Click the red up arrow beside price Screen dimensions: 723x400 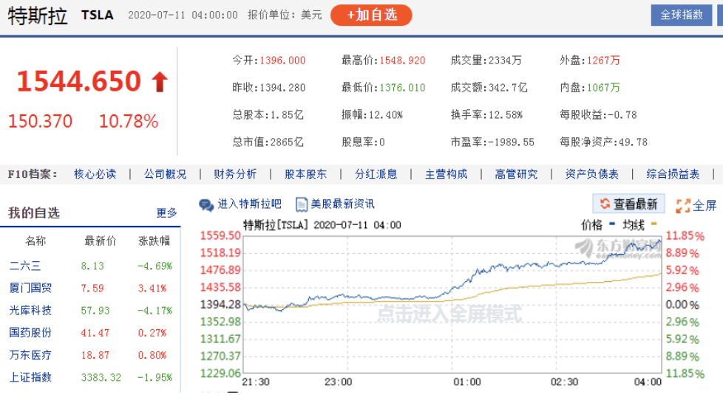pyautogui.click(x=160, y=82)
